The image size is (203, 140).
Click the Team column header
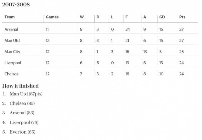9,17
